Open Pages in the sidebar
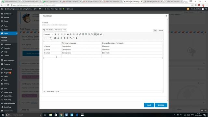The width and height of the screenshot is (208, 117). tap(9, 33)
